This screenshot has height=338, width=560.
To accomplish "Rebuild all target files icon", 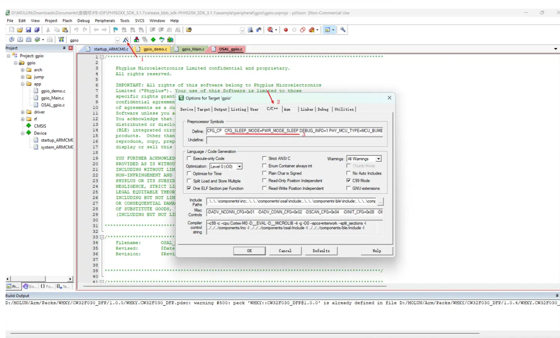I will point(29,40).
